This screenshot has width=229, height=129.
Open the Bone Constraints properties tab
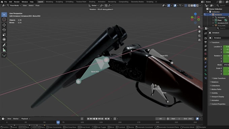[x=206, y=78]
